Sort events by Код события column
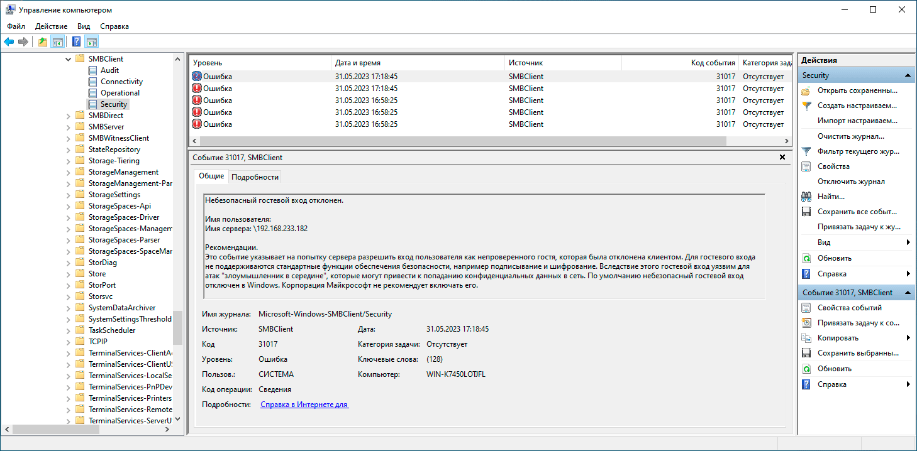 (712, 63)
